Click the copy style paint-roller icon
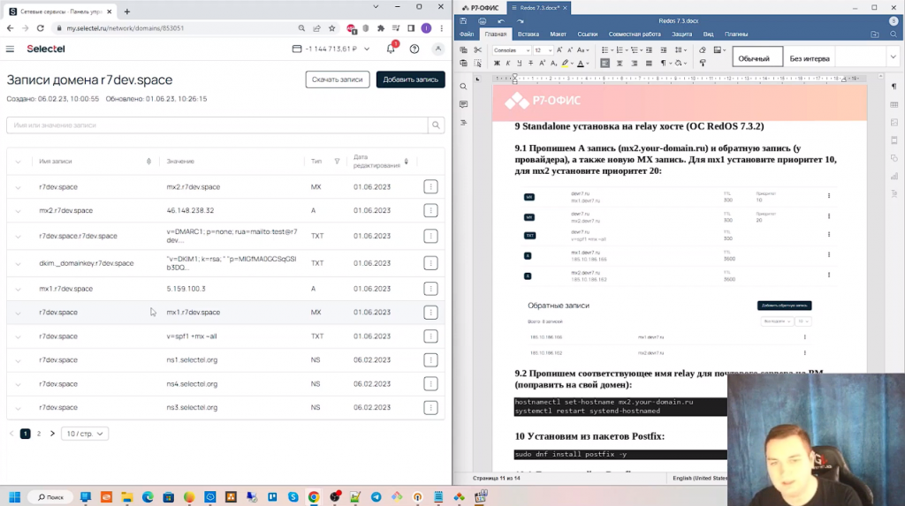Image resolution: width=905 pixels, height=506 pixels. pyautogui.click(x=703, y=63)
